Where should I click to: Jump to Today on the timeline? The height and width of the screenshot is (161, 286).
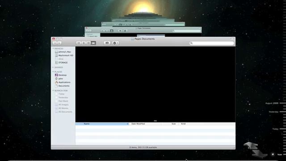coord(275,129)
